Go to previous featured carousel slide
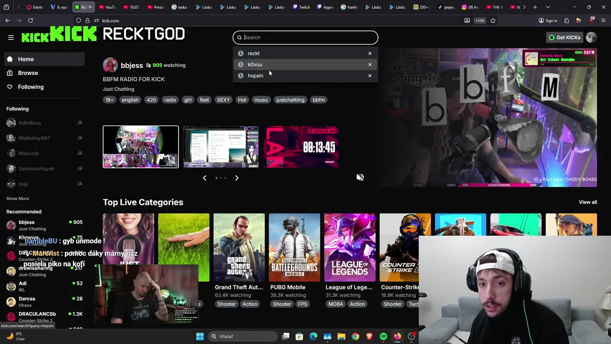The width and height of the screenshot is (611, 344). tap(204, 178)
